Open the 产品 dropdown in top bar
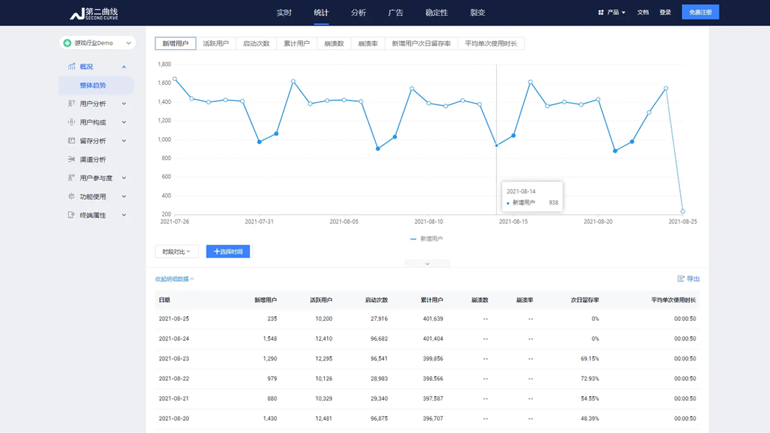This screenshot has width=770, height=433. [612, 13]
